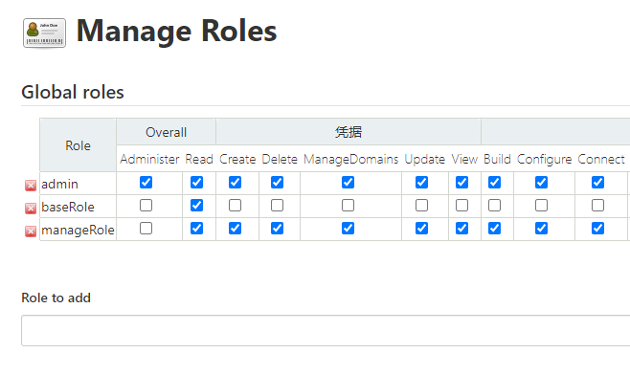Screen dimensions: 630x375
Task: Click the ManageDomains column header
Action: [x=350, y=159]
